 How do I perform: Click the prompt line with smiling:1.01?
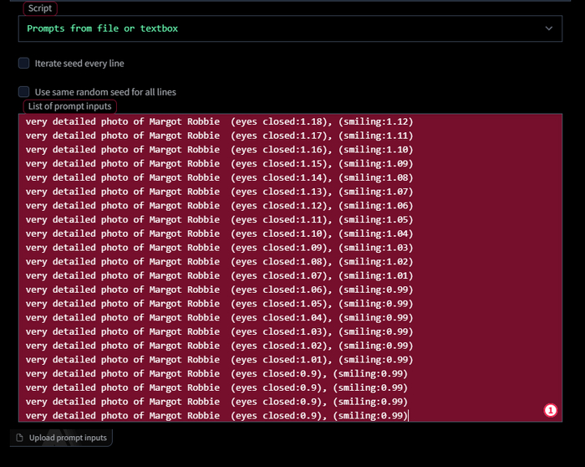219,275
